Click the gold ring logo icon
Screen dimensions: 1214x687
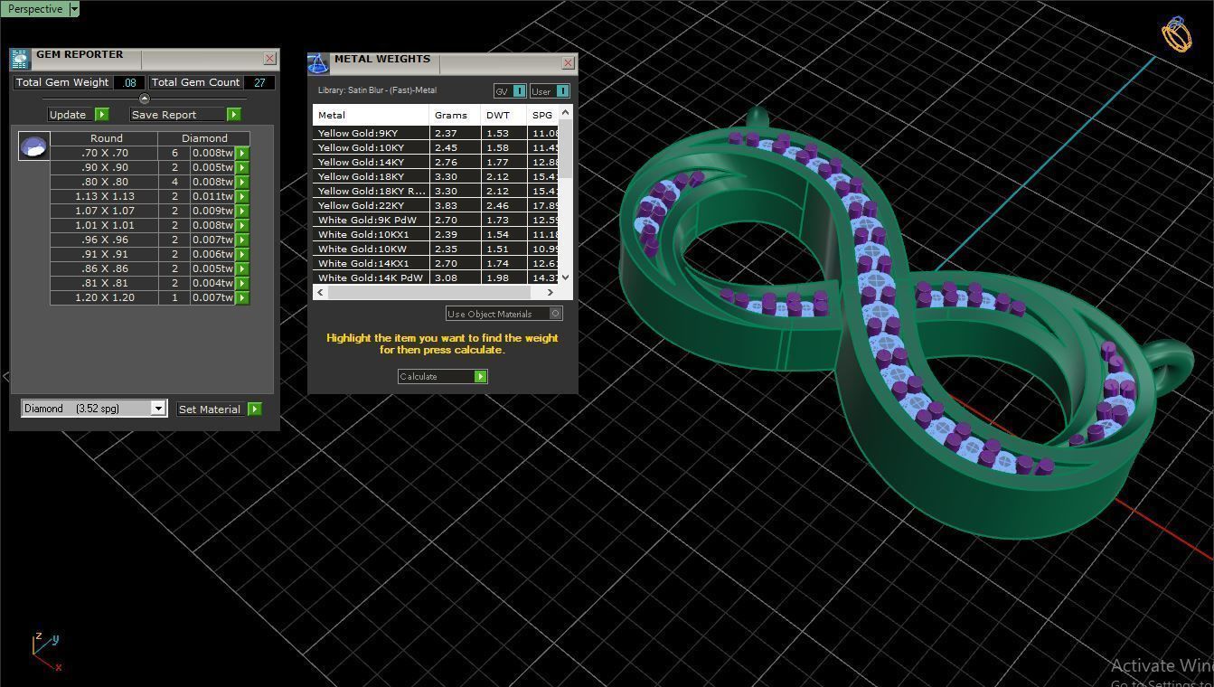pyautogui.click(x=1177, y=34)
